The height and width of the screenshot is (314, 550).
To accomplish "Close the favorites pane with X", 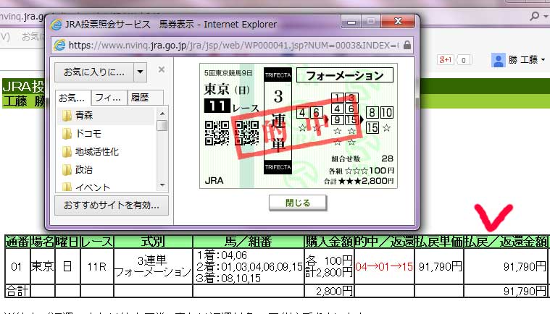I will [x=162, y=69].
